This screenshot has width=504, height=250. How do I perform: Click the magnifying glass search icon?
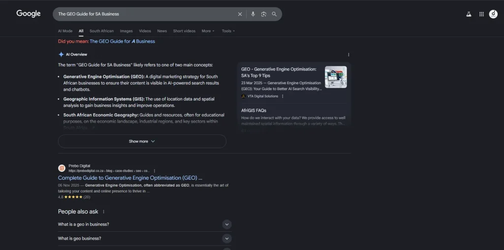274,14
